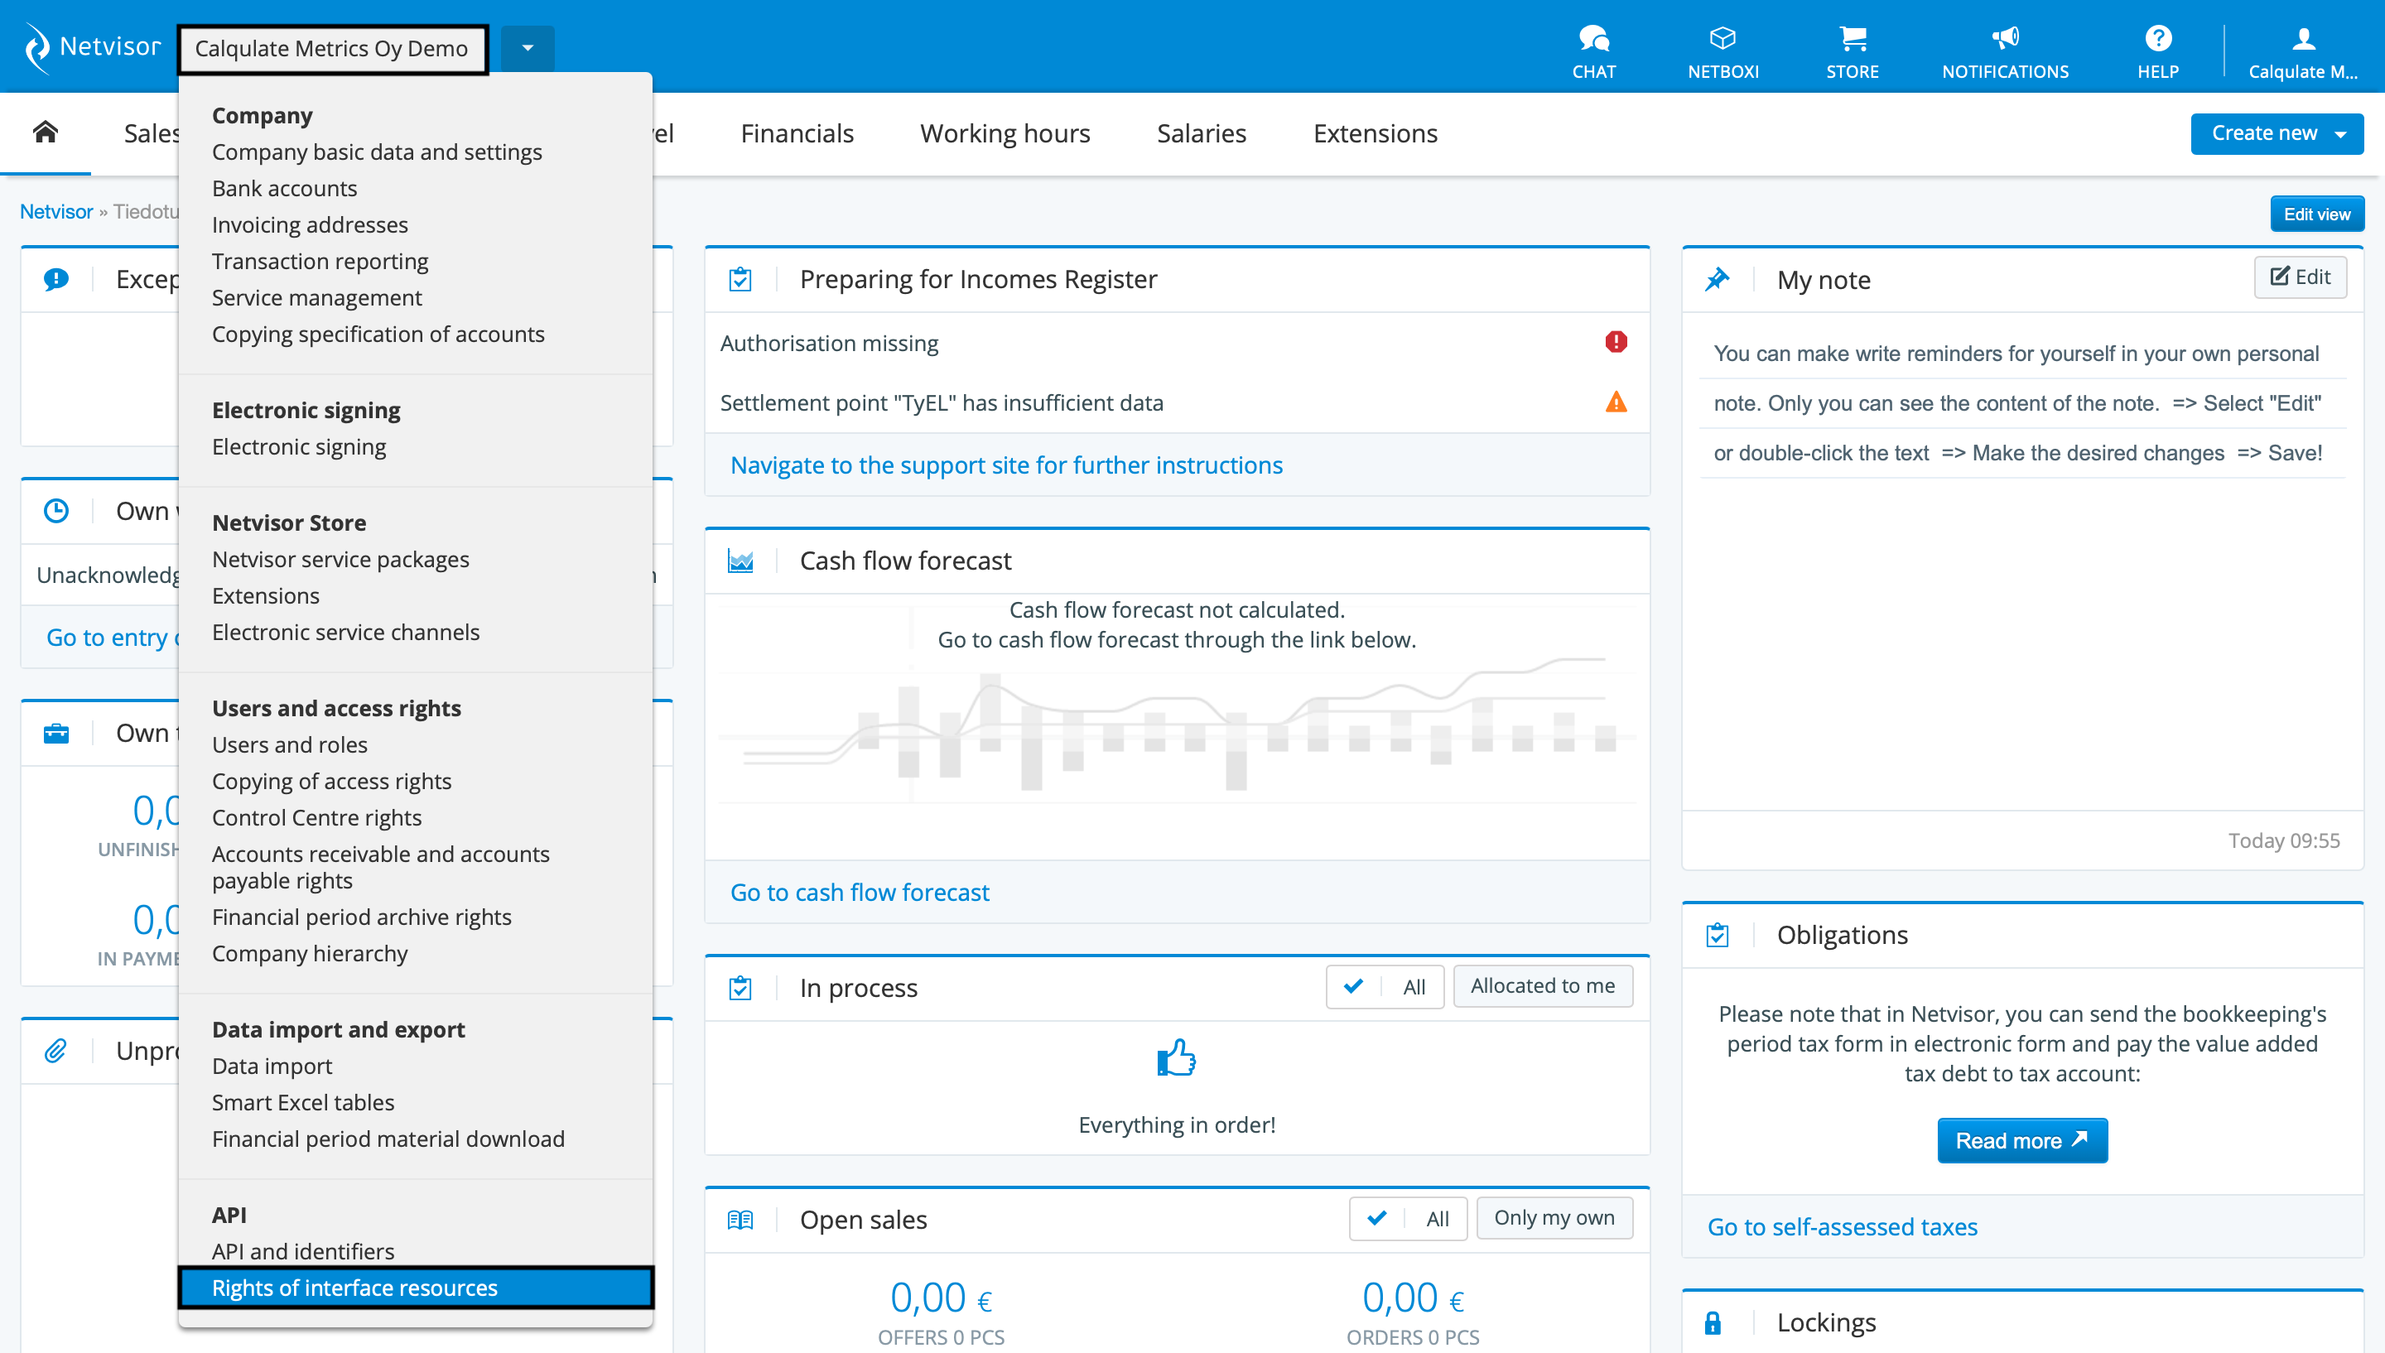Select All filter in In process

pos(1385,987)
